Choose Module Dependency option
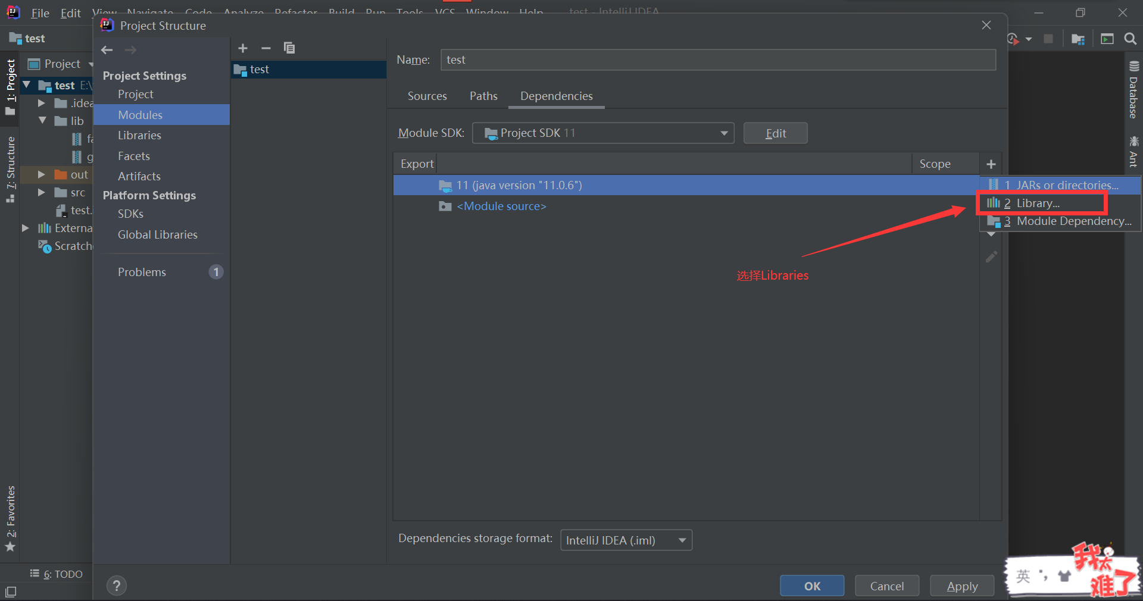 1060,221
